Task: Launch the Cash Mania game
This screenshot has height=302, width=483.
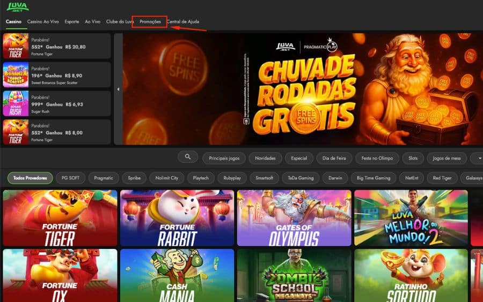Action: (x=177, y=276)
